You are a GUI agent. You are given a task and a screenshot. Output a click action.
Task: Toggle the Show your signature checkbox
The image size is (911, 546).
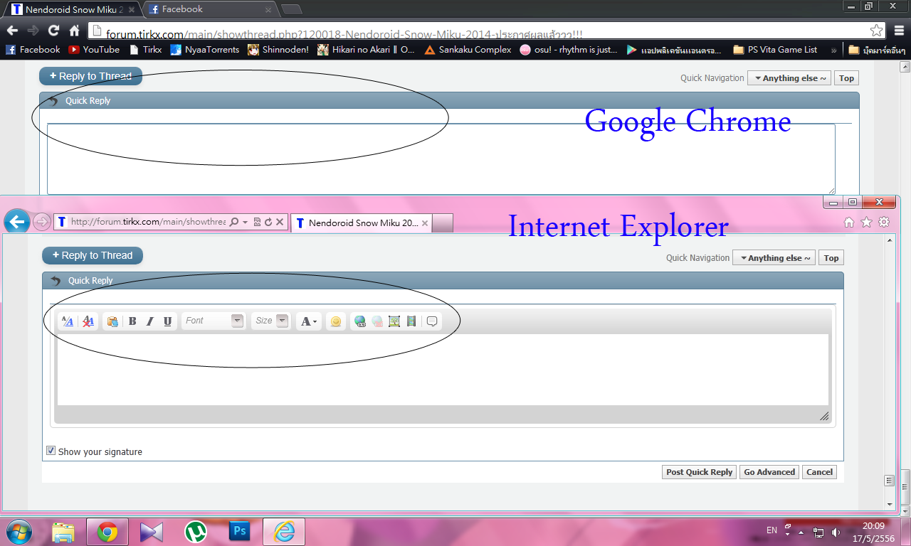coord(51,451)
